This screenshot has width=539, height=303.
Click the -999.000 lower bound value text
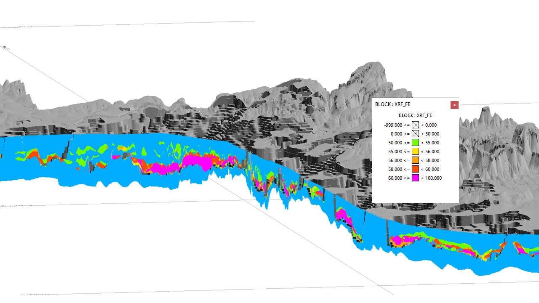click(x=392, y=125)
